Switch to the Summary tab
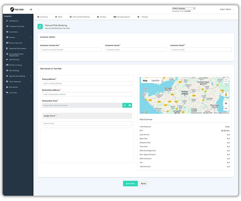 (42, 17)
